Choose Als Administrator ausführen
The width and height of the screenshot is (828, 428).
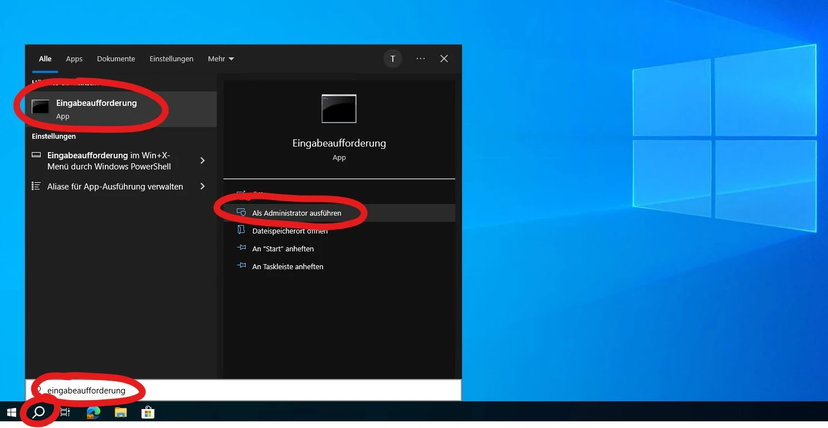[296, 213]
